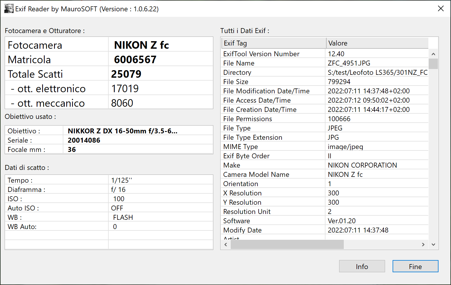
Task: Click the Valore column header
Action: (377, 43)
